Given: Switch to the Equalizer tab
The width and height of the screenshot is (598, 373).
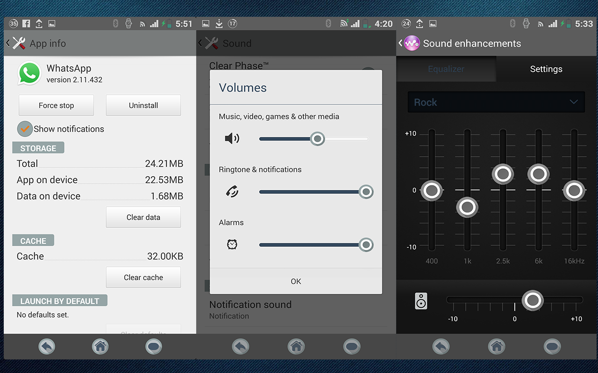Looking at the screenshot, I should click(x=446, y=69).
